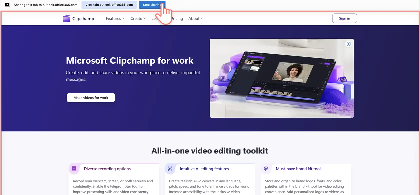The height and width of the screenshot is (195, 420).
Task: Expand the Features dropdown menu
Action: (115, 18)
